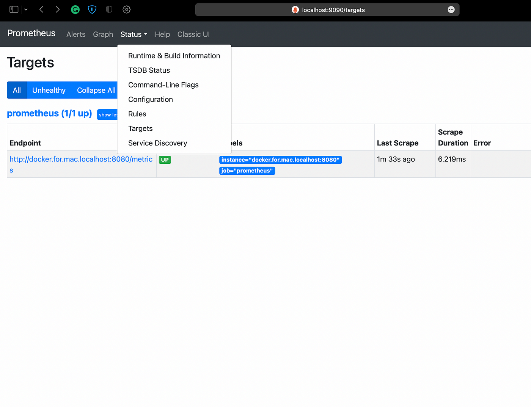Viewport: 531px width, 407px height.
Task: Open the Bitwarden shield extension icon
Action: point(92,9)
